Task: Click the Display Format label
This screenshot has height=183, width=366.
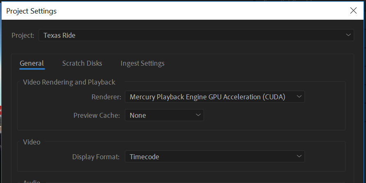Action: [96, 157]
